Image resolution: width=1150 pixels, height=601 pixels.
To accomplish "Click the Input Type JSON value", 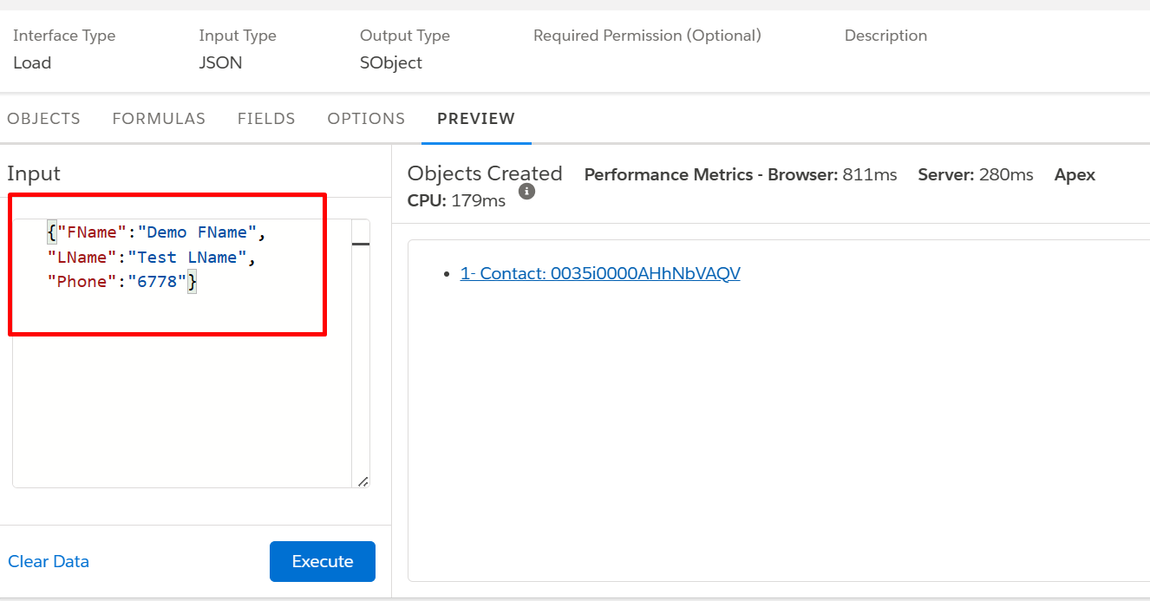I will click(219, 62).
